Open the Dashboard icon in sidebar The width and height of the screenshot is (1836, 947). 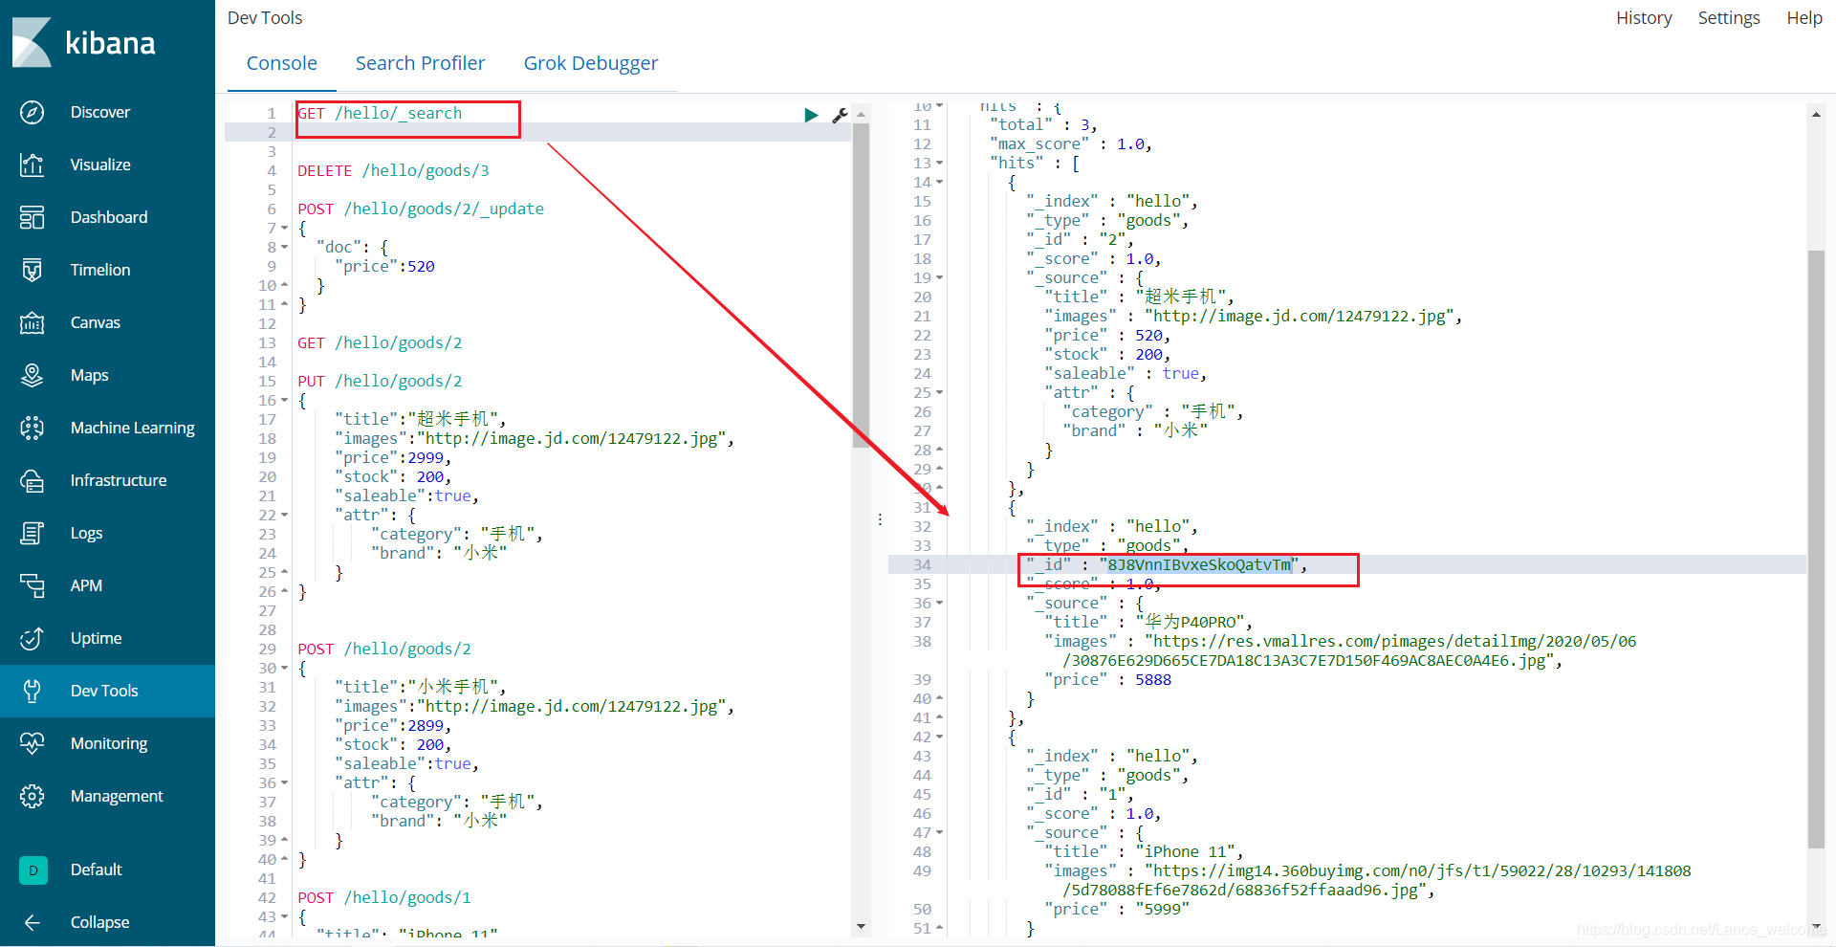[32, 217]
